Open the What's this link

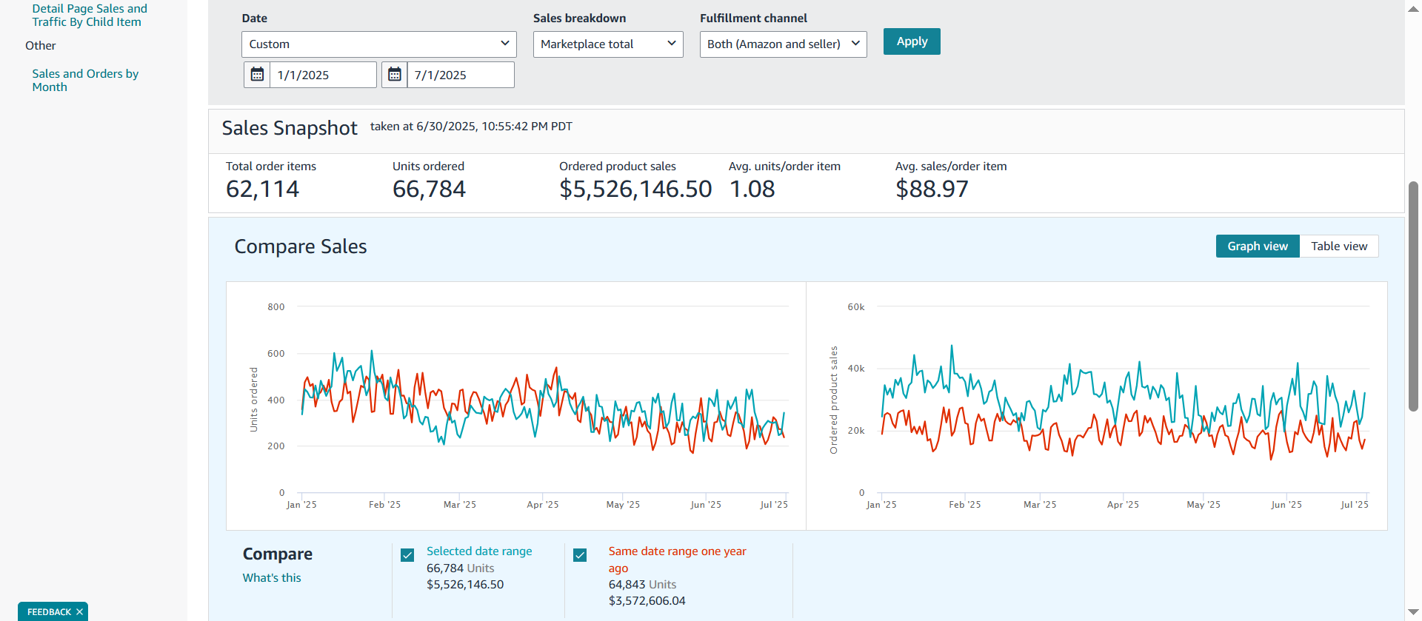(272, 578)
